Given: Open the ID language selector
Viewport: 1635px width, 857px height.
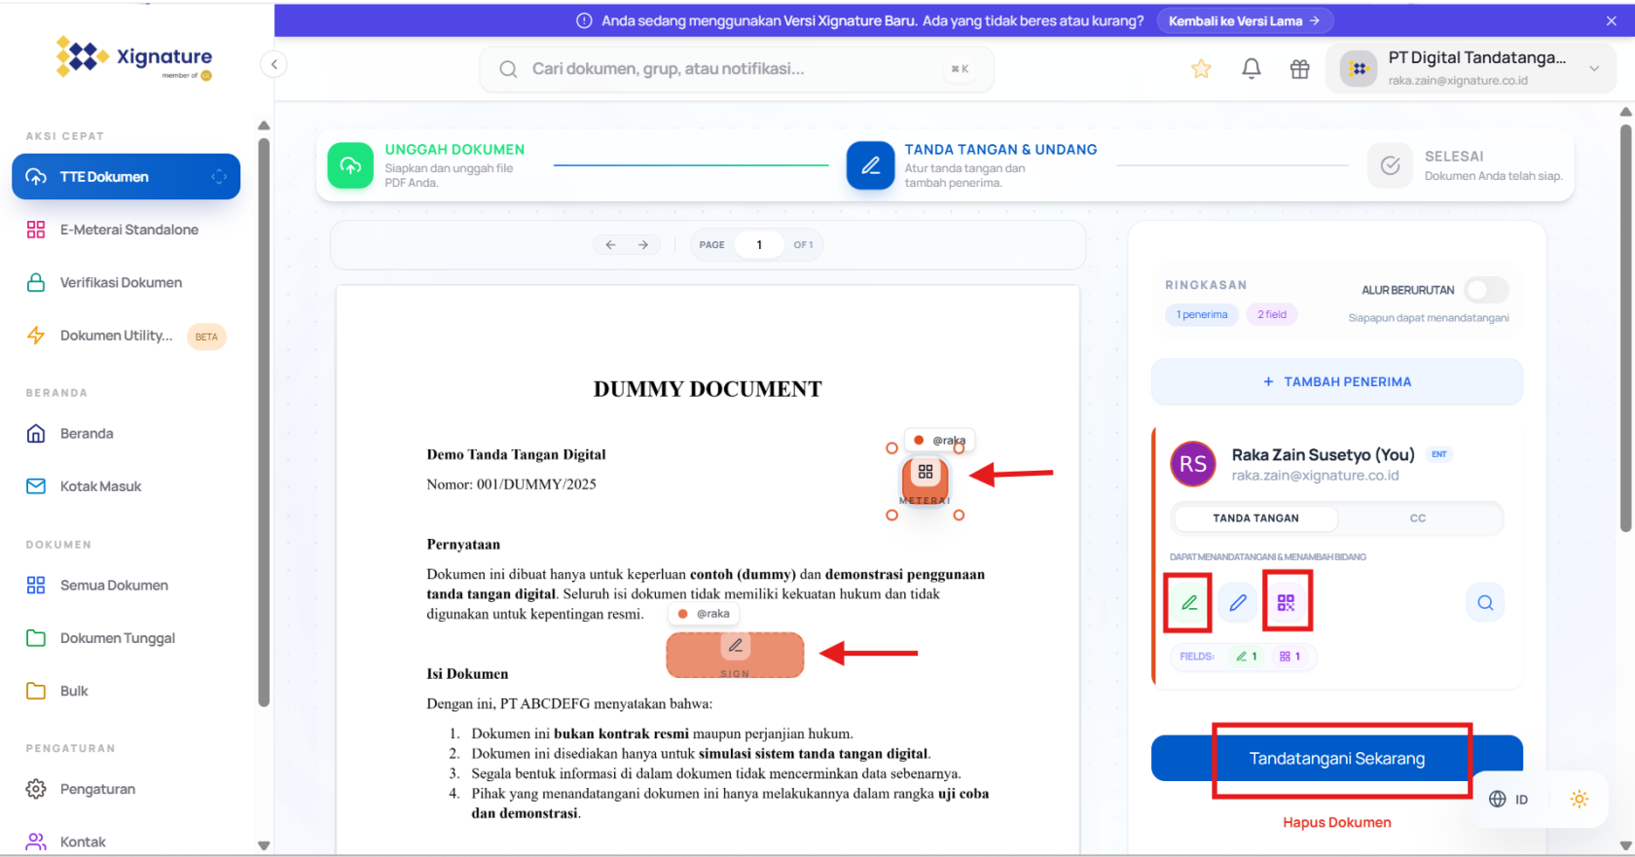Looking at the screenshot, I should pos(1508,800).
